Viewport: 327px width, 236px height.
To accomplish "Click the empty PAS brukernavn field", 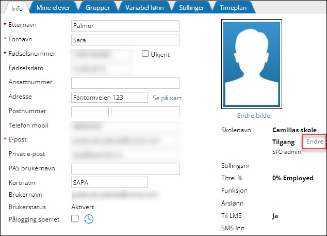I will [x=125, y=169].
